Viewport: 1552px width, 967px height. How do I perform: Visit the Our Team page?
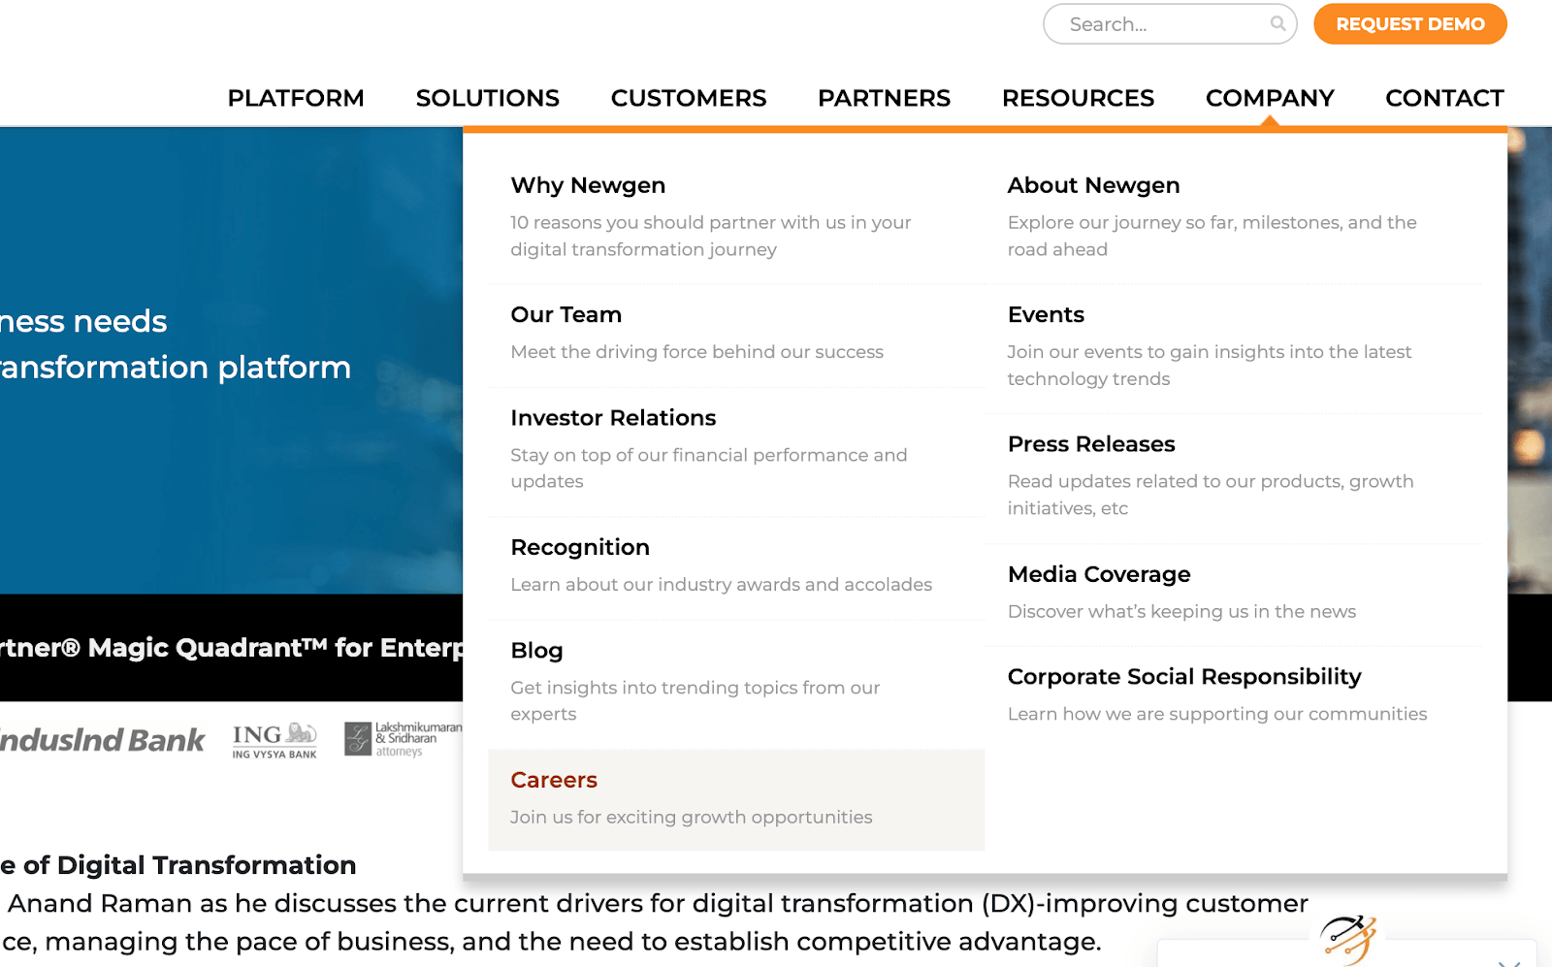tap(566, 314)
